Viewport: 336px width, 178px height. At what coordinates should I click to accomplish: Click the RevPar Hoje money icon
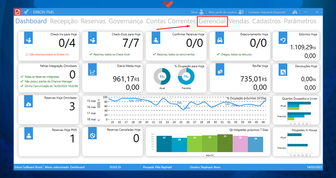tap(220, 72)
